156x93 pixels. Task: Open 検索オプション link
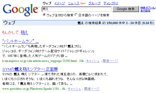148,8
